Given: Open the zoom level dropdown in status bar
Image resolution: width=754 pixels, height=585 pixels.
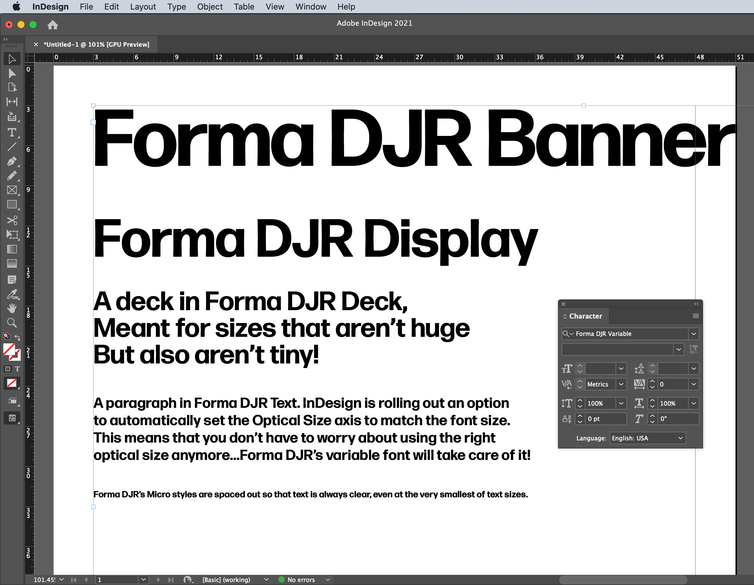Looking at the screenshot, I should point(61,580).
